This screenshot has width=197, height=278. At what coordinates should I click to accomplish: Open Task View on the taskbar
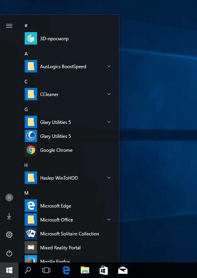[x=46, y=270]
